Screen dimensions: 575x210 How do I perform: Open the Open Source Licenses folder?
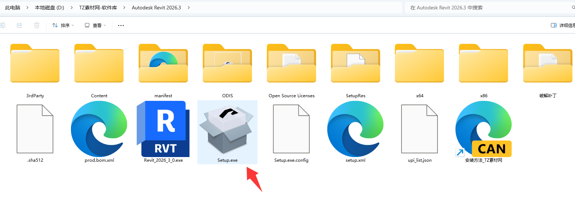click(x=291, y=63)
